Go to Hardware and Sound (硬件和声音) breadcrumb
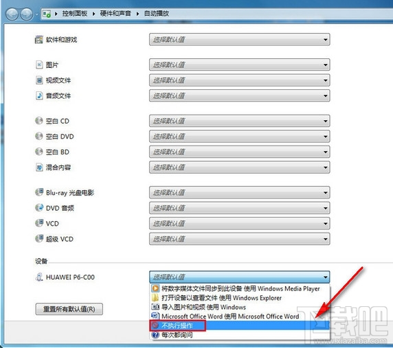Viewport: 393px width, 348px height. (x=115, y=14)
